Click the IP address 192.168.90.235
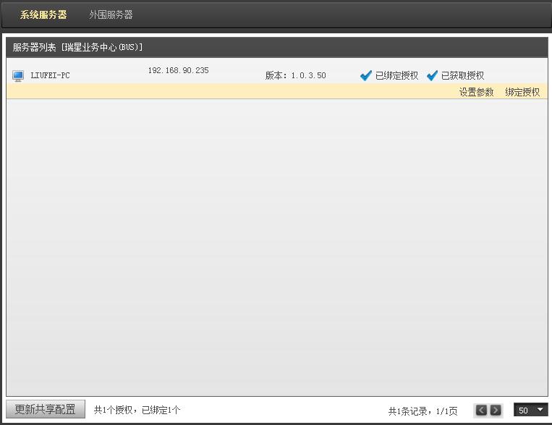Screen dimensions: 552x425 click(x=178, y=70)
